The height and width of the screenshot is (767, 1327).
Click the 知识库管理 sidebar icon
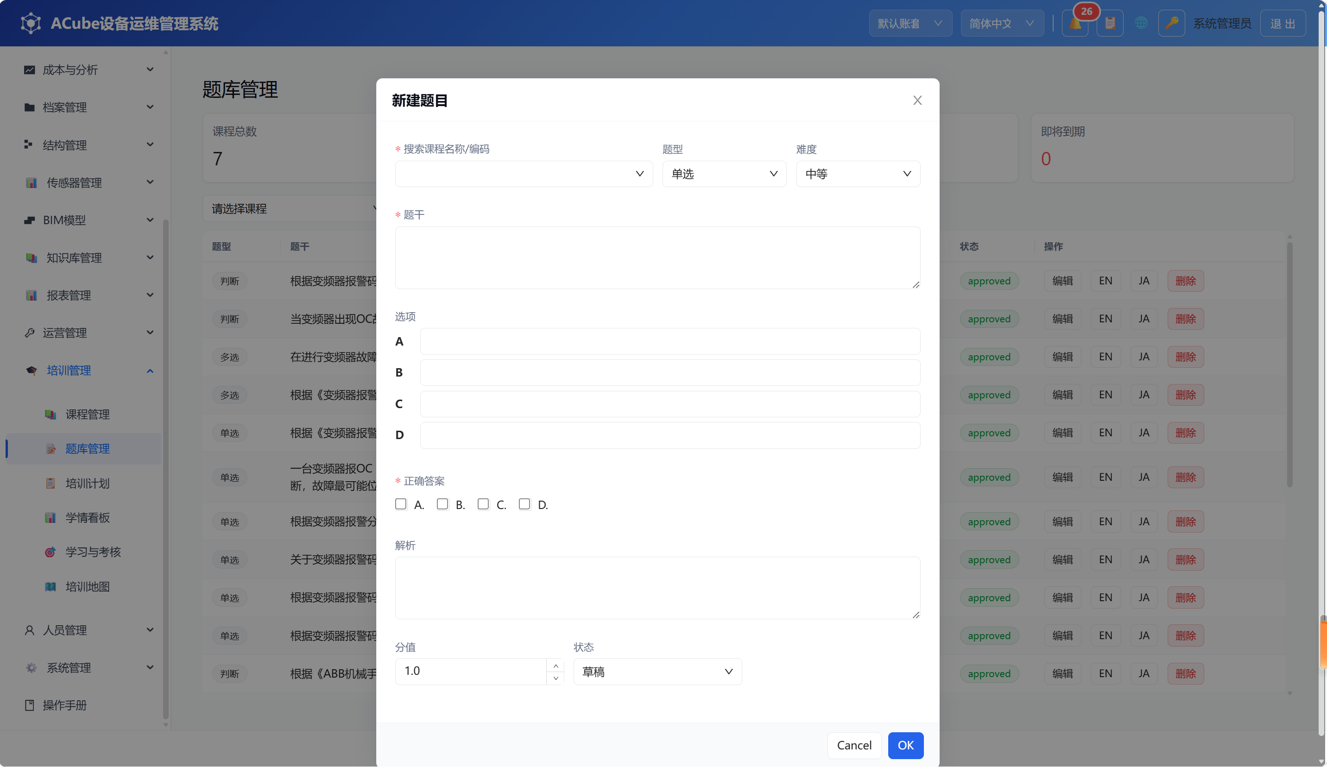(x=32, y=258)
